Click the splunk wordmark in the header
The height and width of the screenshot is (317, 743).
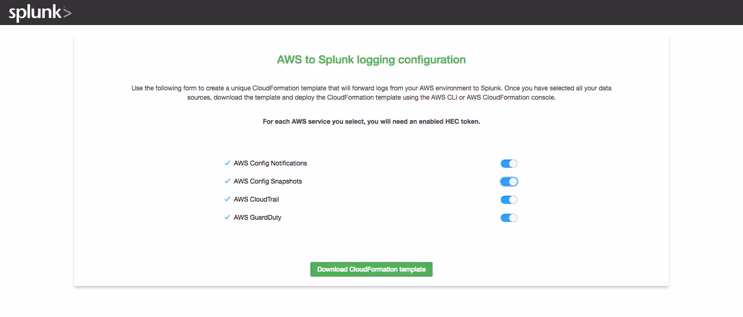(x=35, y=13)
